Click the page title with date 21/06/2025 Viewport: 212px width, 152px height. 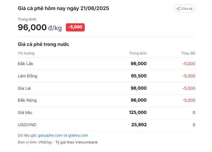point(63,8)
